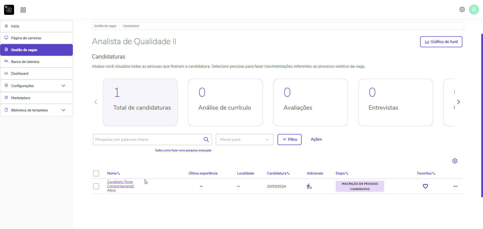The width and height of the screenshot is (483, 229).
Task: Sort the table by Nome column
Action: [x=113, y=173]
